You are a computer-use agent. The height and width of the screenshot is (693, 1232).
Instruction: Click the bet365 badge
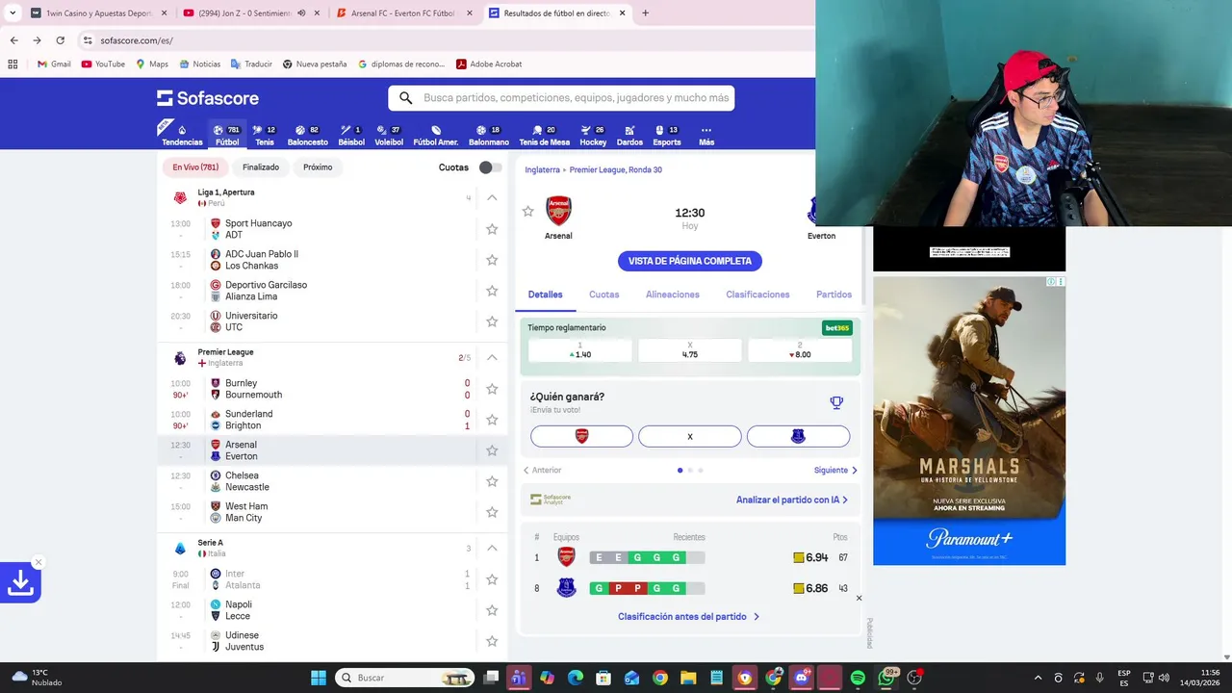[x=837, y=328]
